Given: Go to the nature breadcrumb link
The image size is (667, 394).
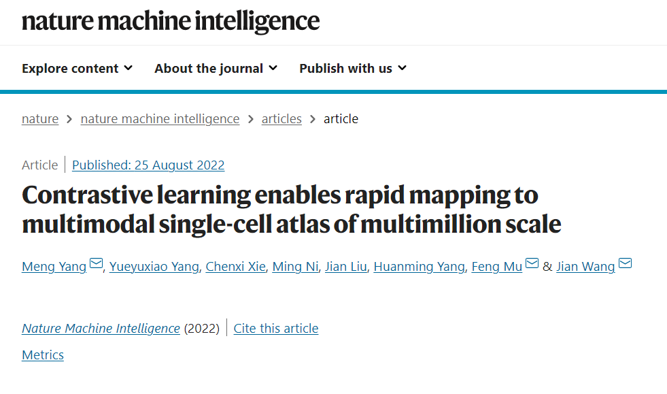Looking at the screenshot, I should [x=40, y=119].
